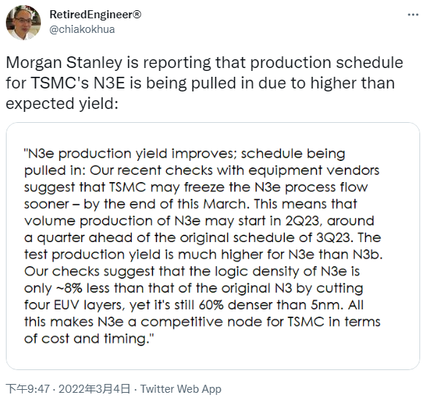Click 'by the end of this March' line

190,204
